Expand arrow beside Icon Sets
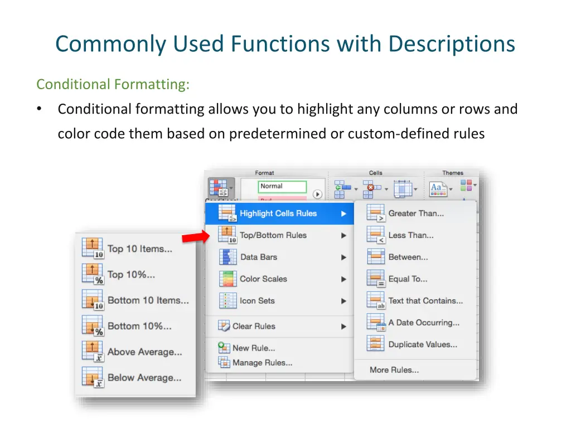This screenshot has width=571, height=428. coord(343,301)
